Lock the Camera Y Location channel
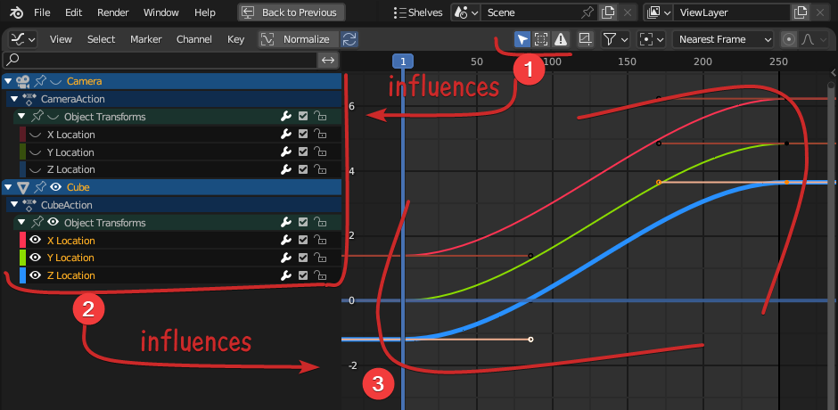The image size is (838, 410). click(x=319, y=152)
